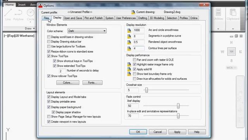
Task: Toggle Show extended ToolTips
Action: [x=55, y=66]
